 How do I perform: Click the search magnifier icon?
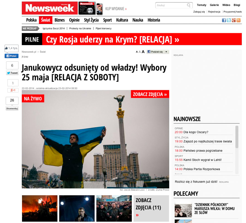click(x=189, y=5)
